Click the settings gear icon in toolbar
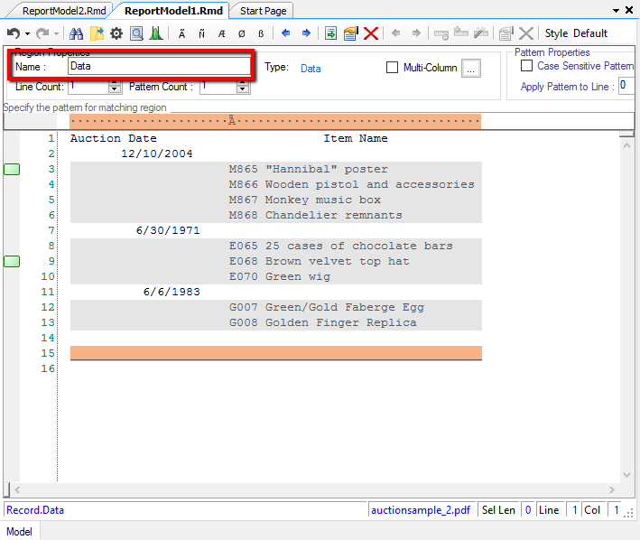Screen dimensions: 640x540 [x=116, y=33]
